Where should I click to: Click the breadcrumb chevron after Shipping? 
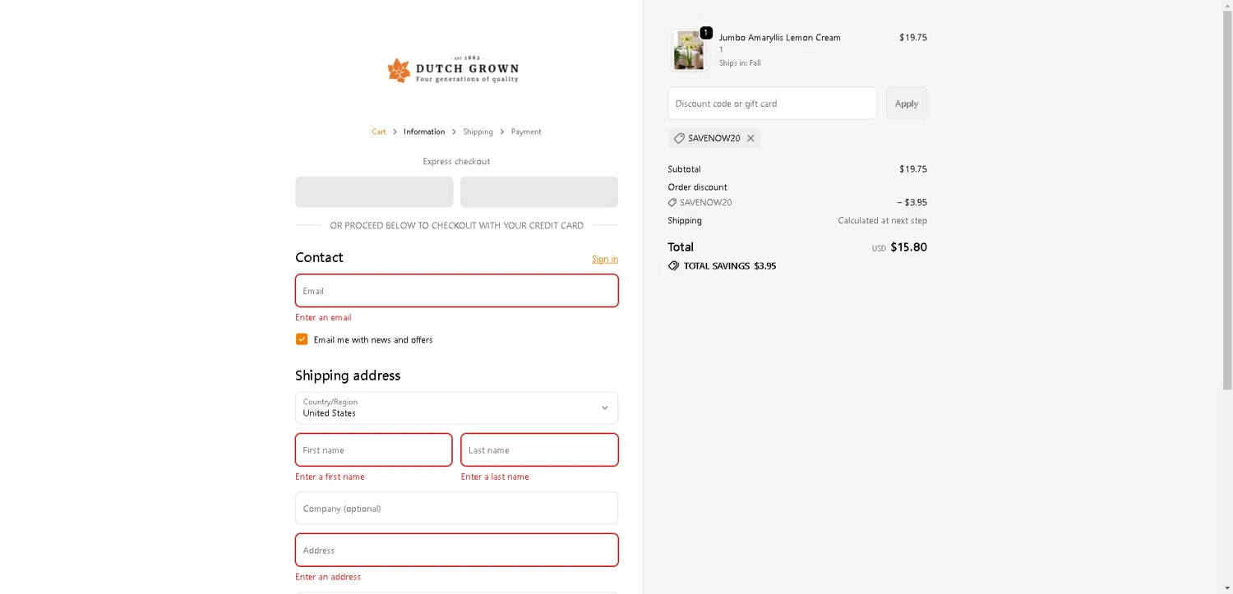(502, 131)
